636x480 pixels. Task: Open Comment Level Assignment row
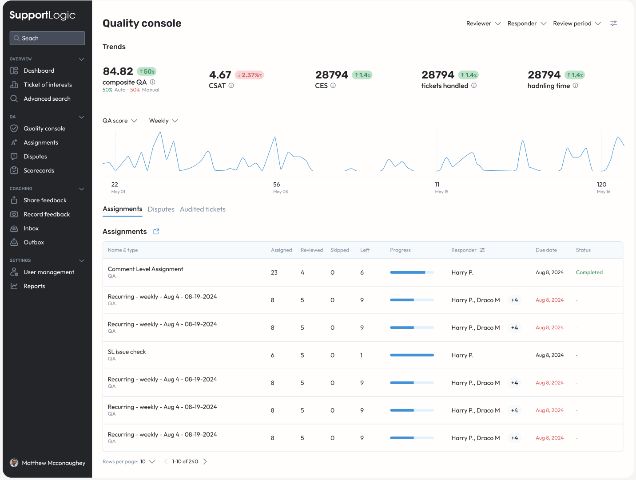click(x=362, y=272)
